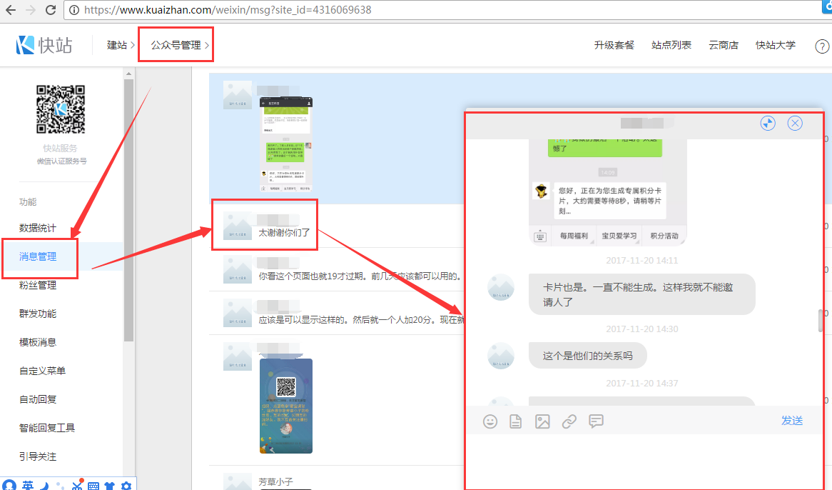
Task: Close the chat popup with X icon
Action: (795, 123)
